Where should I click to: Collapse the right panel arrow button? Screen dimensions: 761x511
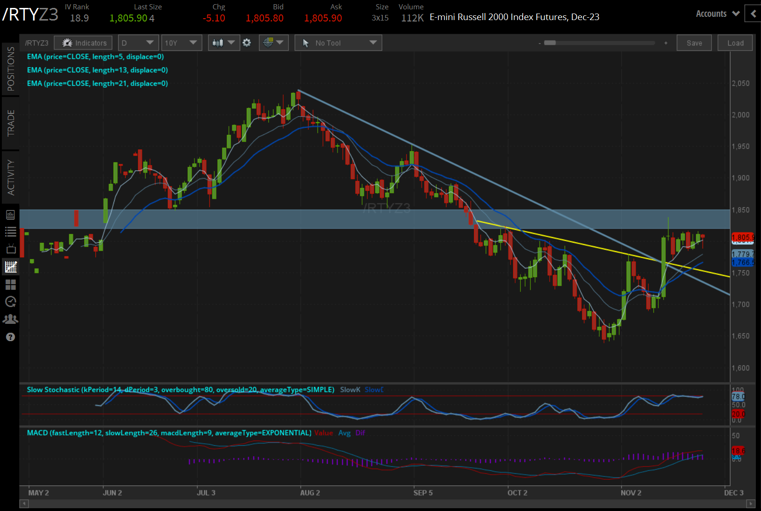tap(753, 14)
